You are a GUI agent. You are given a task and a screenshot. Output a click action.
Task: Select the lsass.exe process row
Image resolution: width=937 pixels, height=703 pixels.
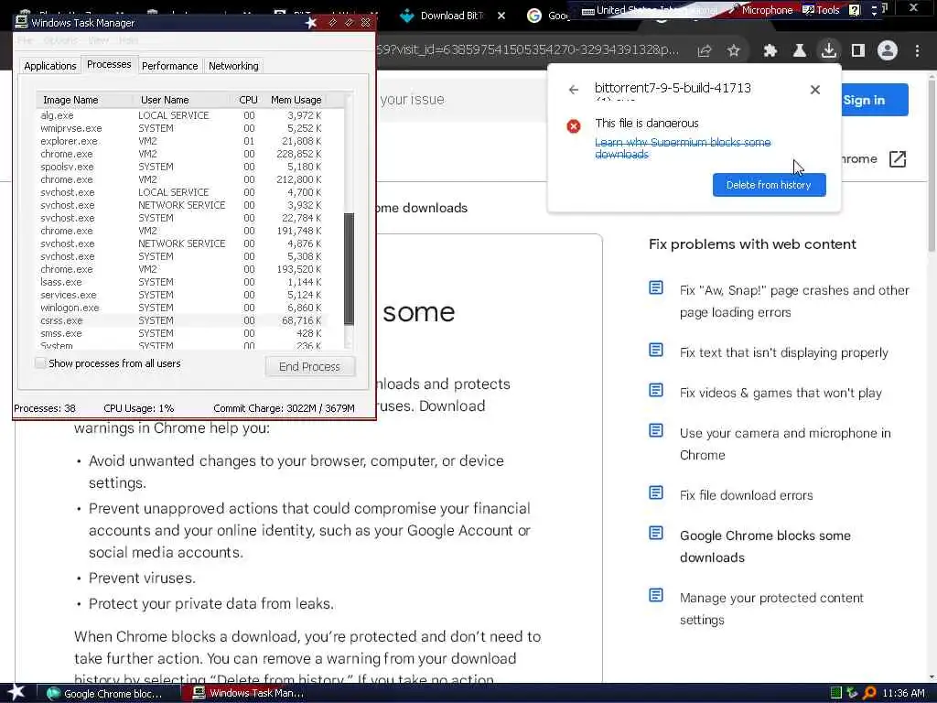pos(182,282)
